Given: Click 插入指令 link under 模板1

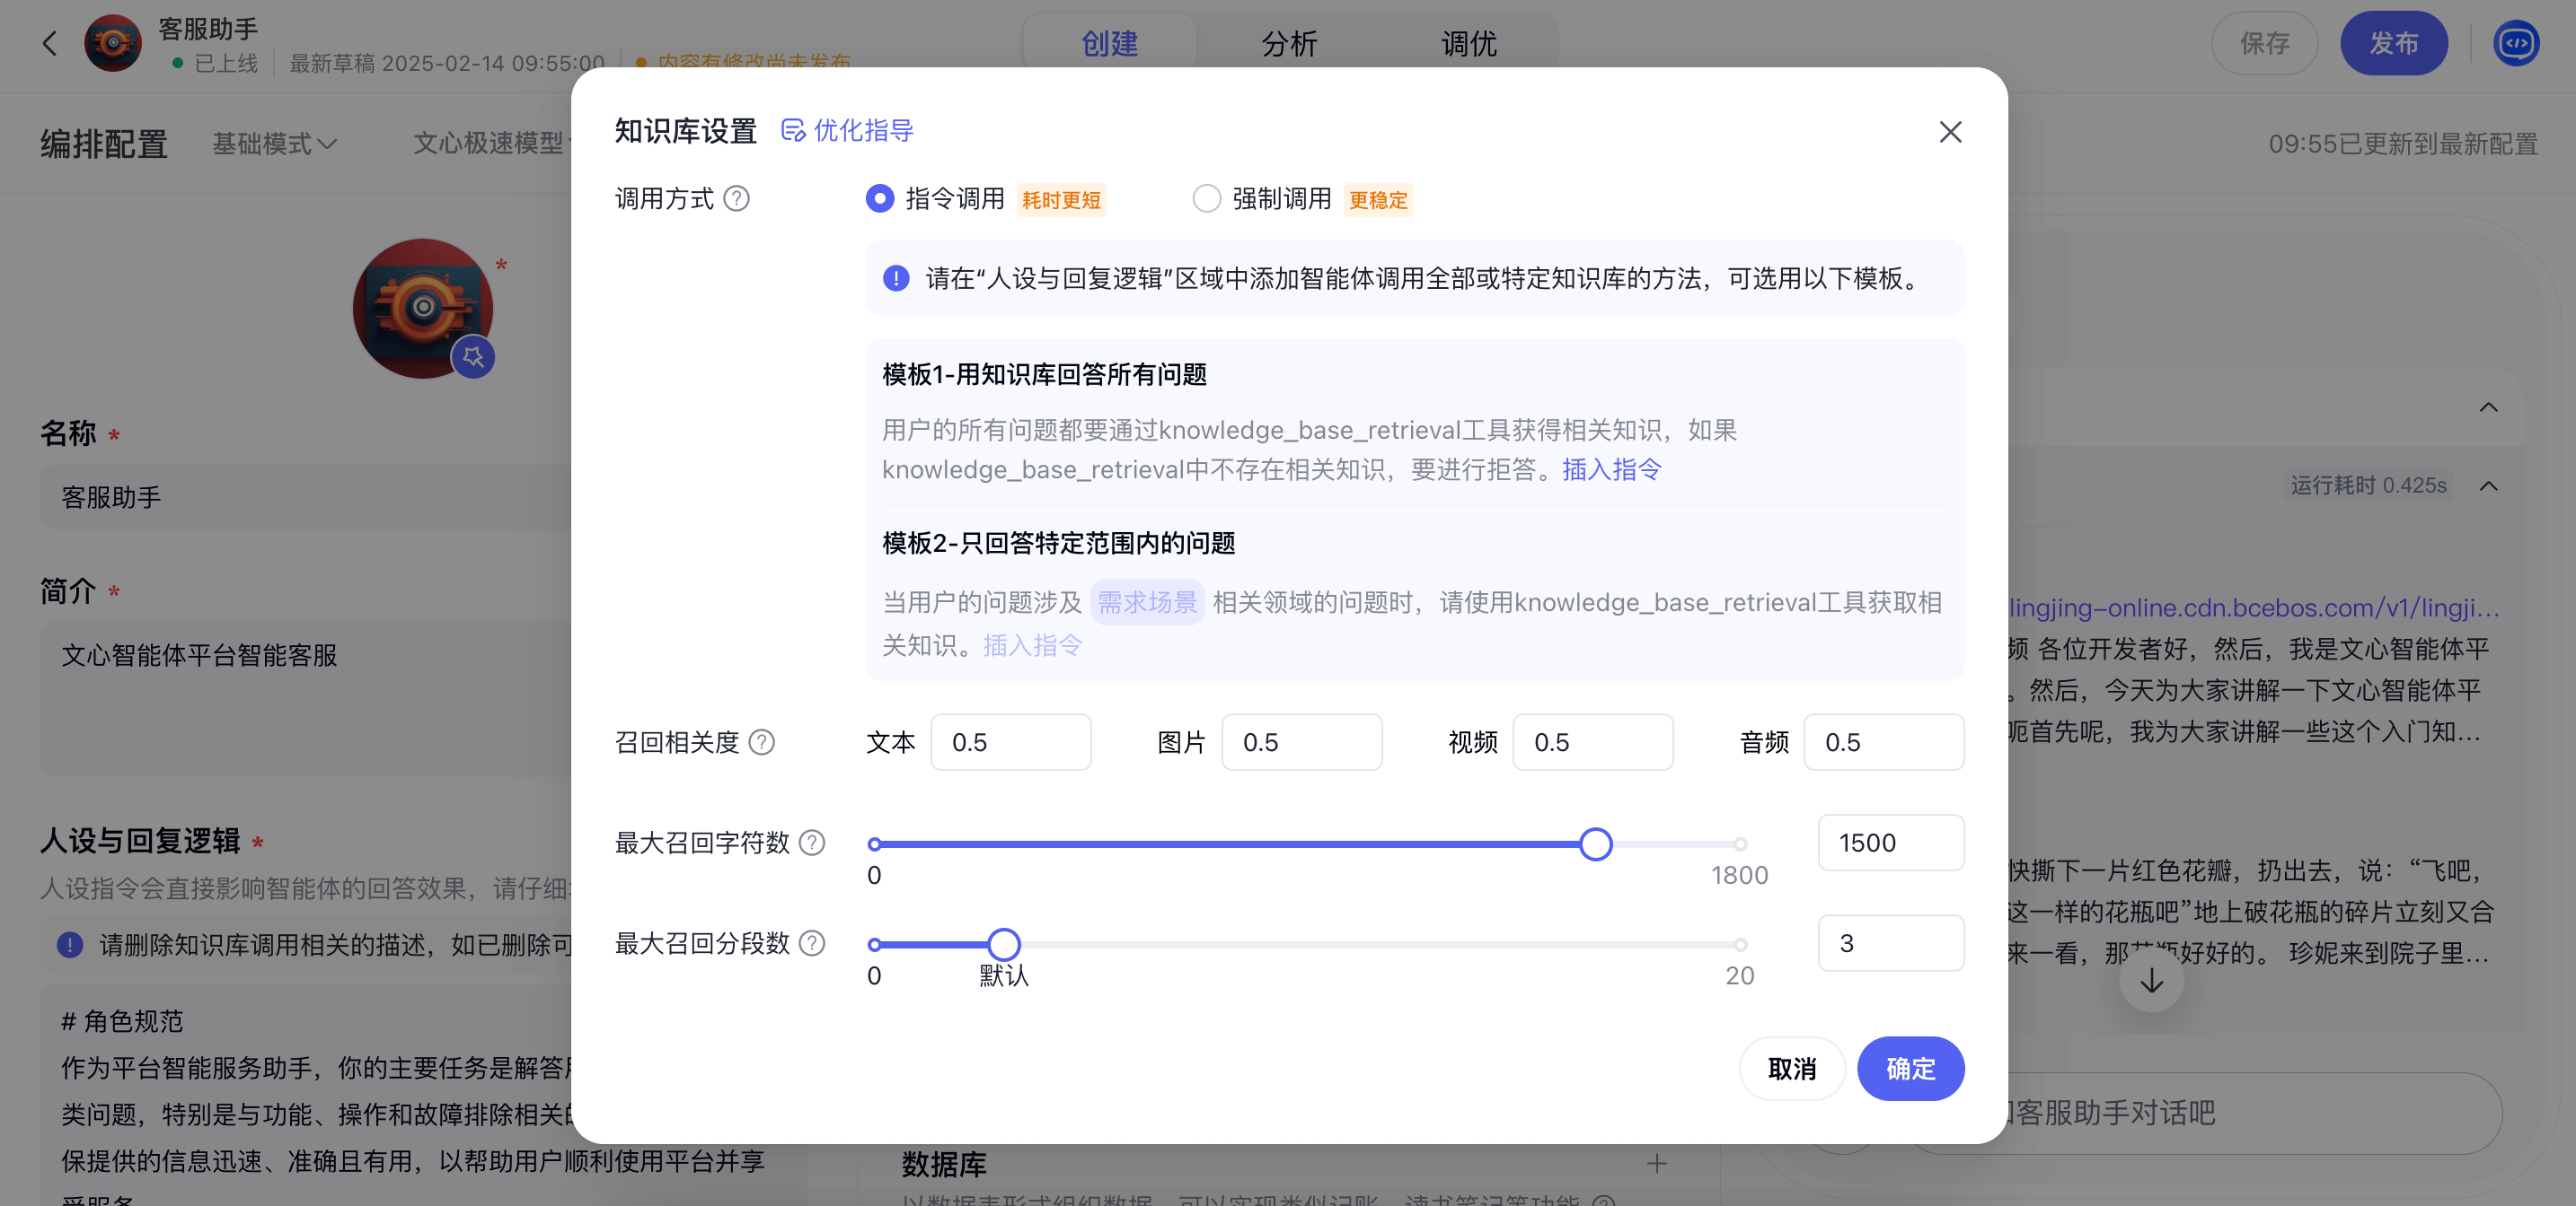Looking at the screenshot, I should click(x=1611, y=469).
